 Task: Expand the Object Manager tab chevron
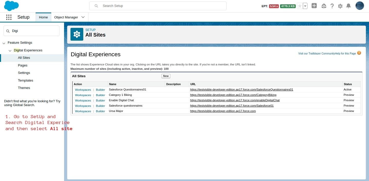coord(83,17)
